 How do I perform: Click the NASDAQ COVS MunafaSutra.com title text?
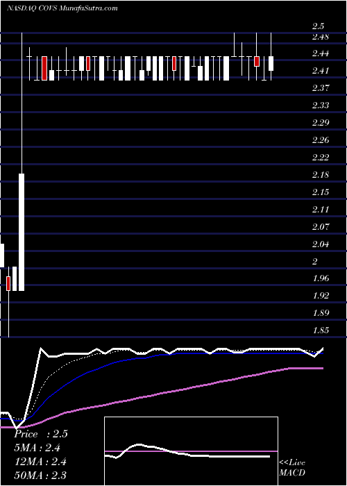[62, 8]
